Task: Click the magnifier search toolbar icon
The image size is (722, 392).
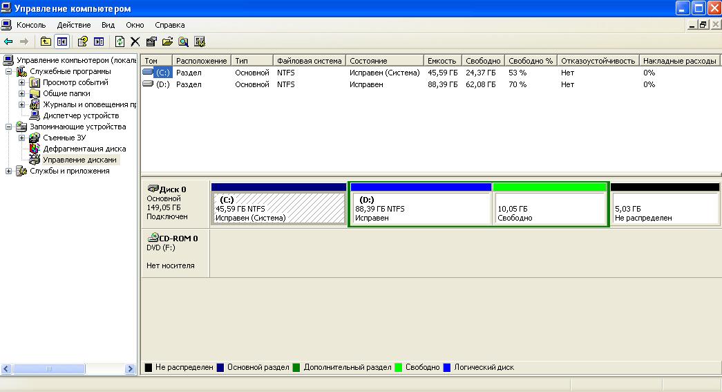Action: 184,41
